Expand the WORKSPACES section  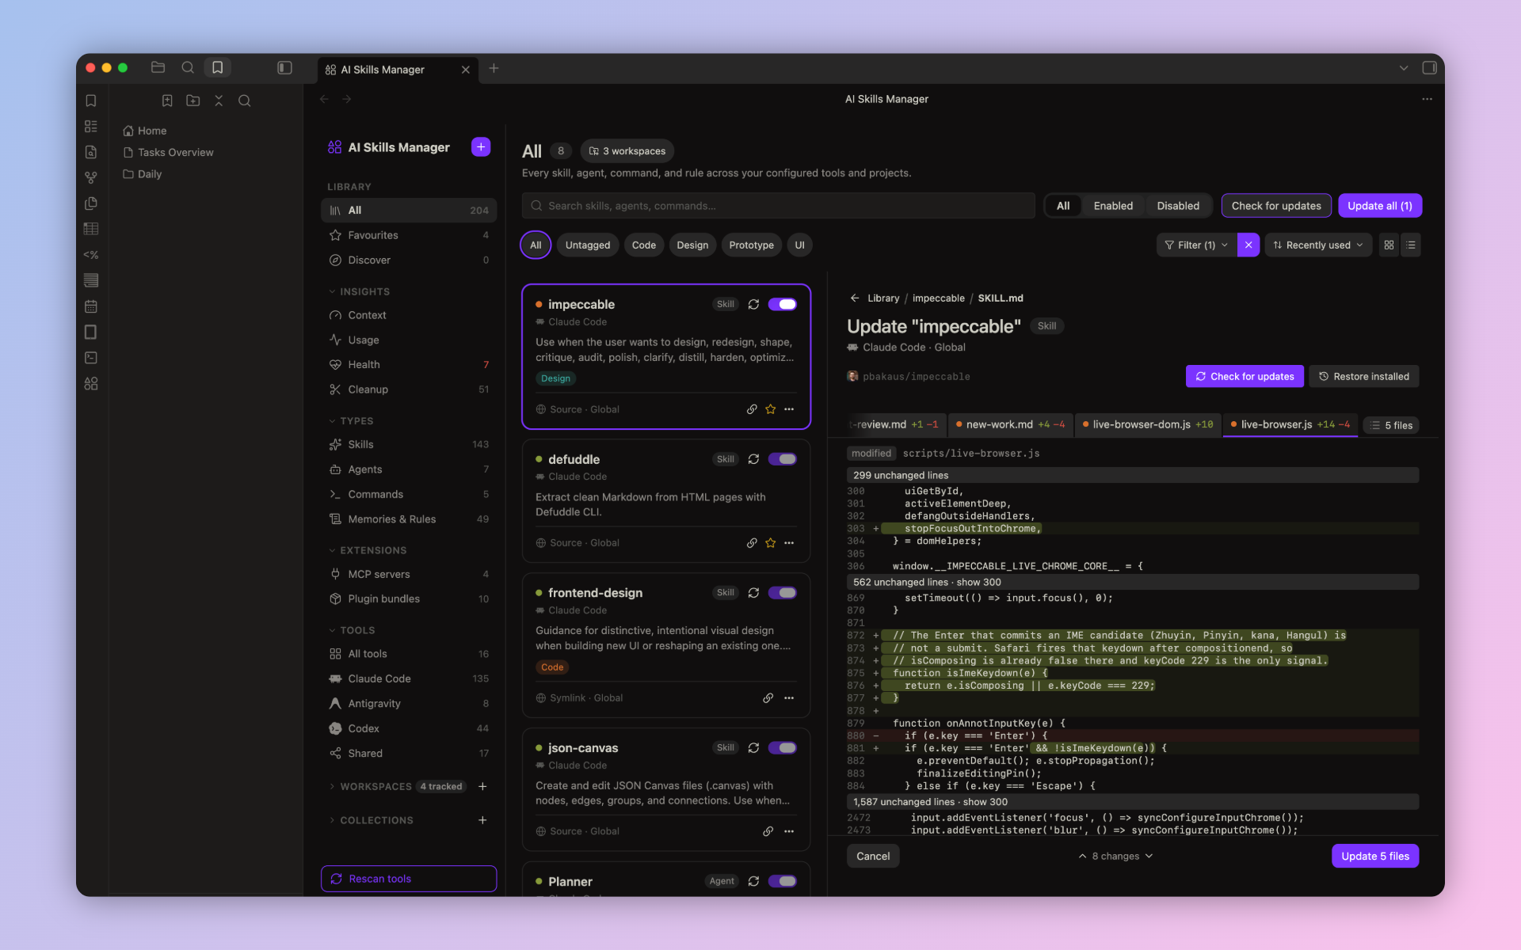(x=371, y=787)
